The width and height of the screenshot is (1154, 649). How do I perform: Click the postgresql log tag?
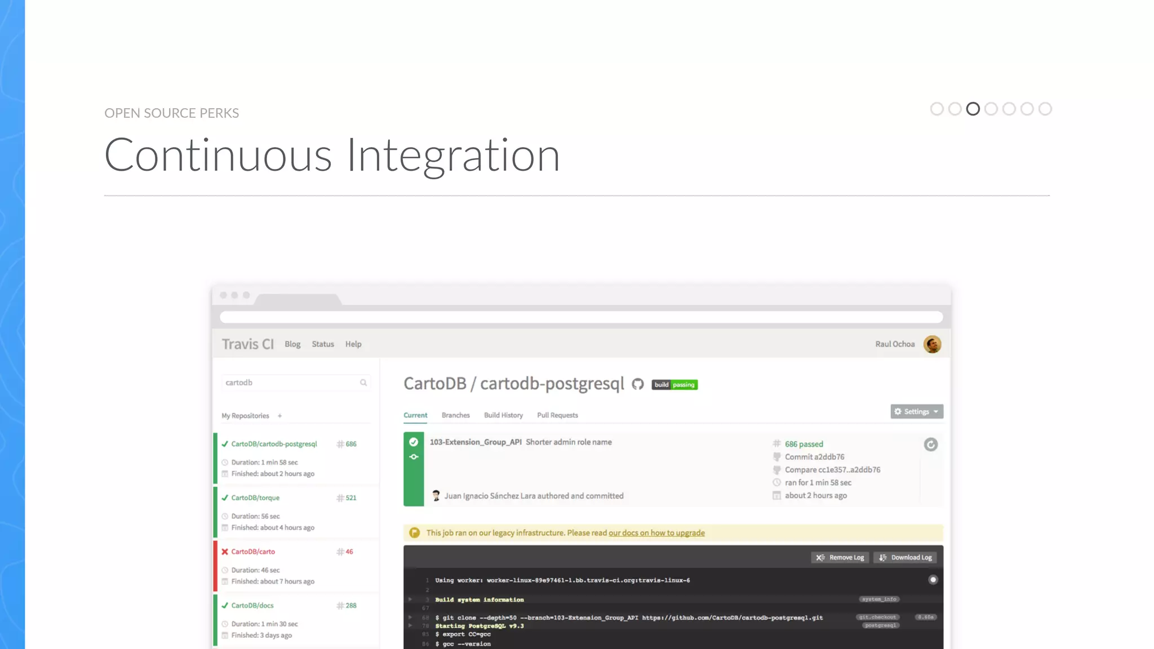click(x=881, y=625)
